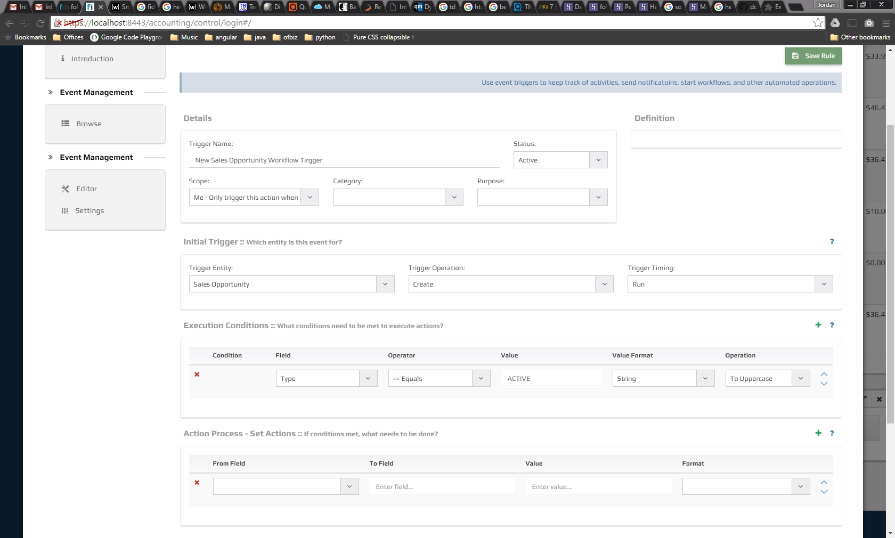Image resolution: width=895 pixels, height=538 pixels.
Task: Open the From Field dropdown
Action: click(286, 486)
